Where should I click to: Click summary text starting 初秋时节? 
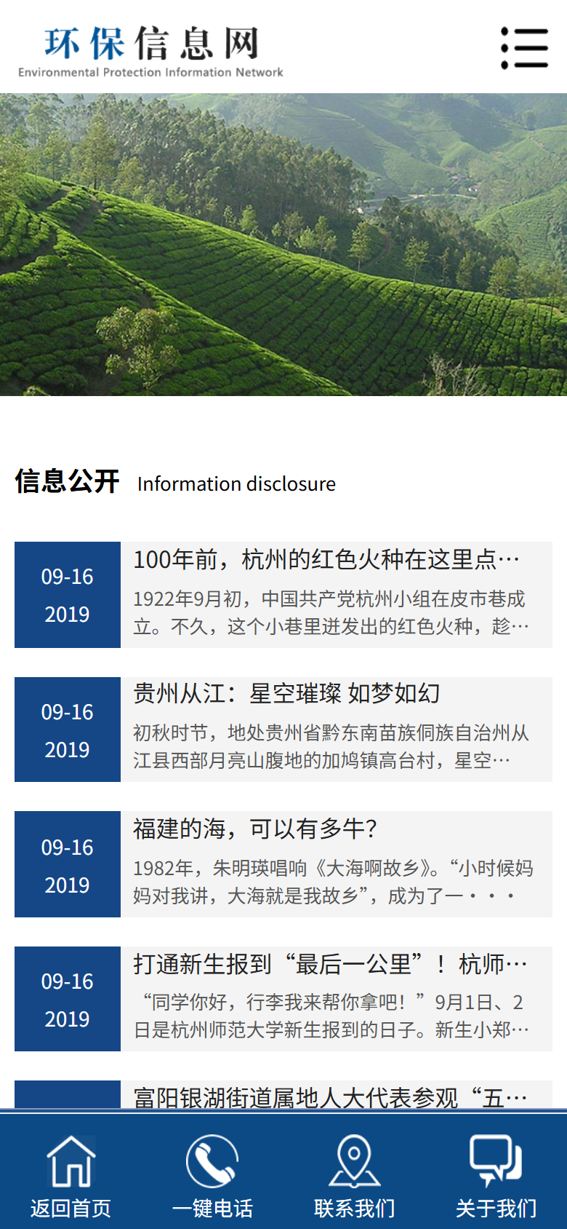[331, 746]
